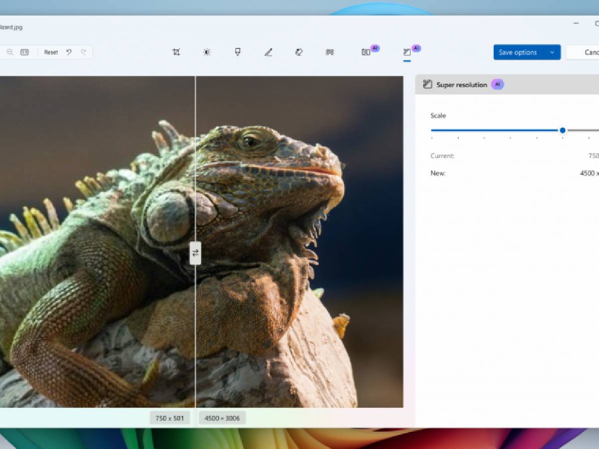
Task: Select the Crop tool icon
Action: (x=176, y=52)
